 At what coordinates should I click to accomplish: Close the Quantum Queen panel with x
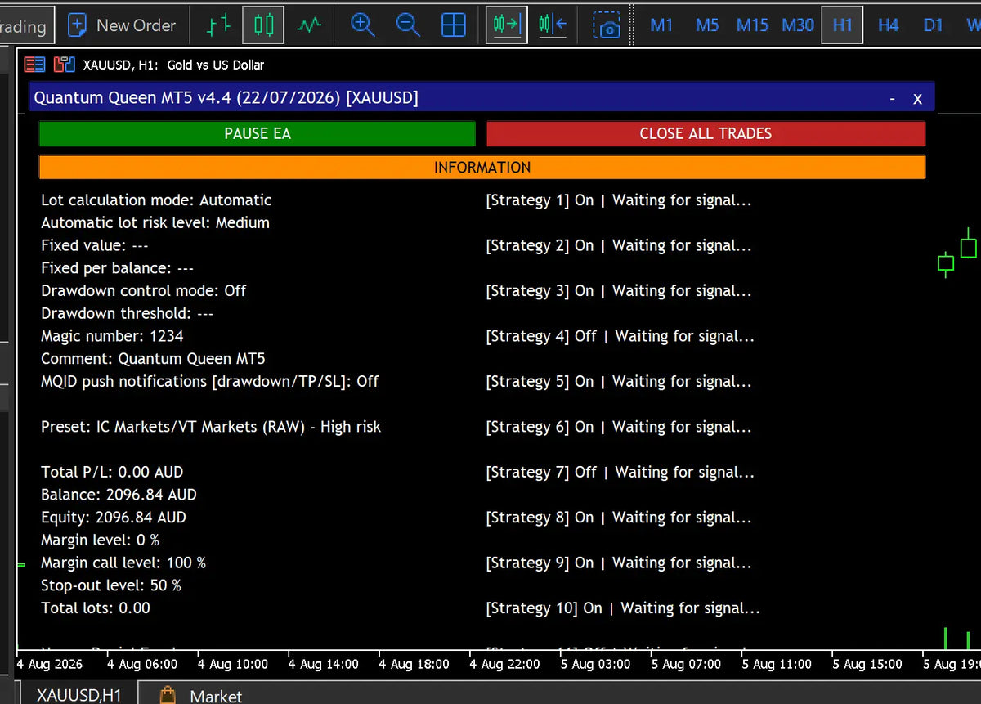917,99
